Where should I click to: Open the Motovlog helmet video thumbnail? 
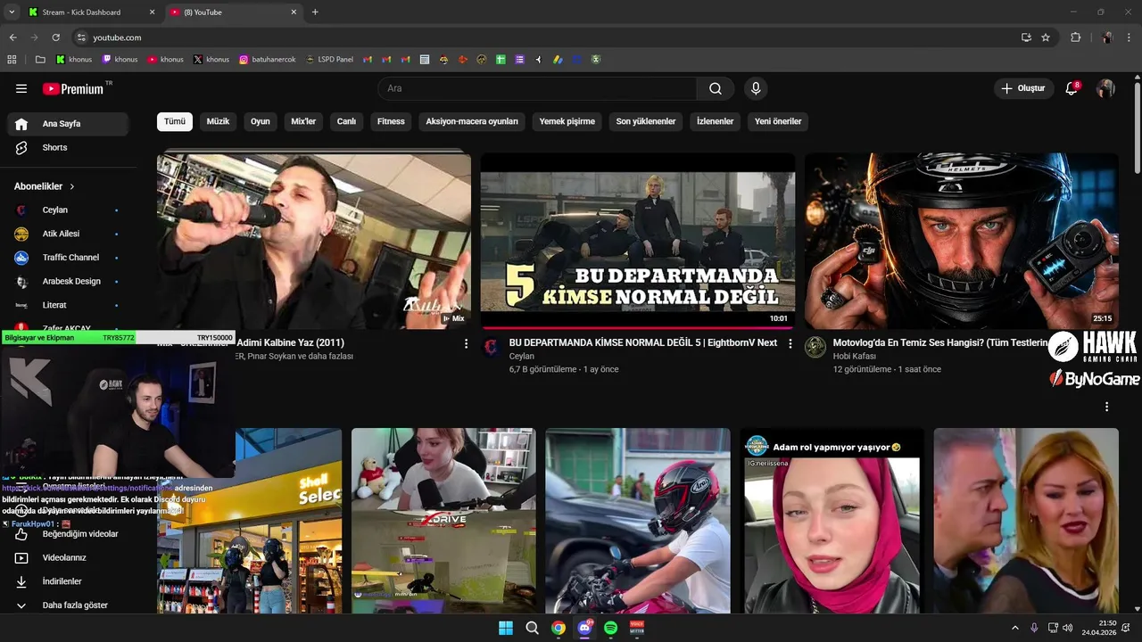961,241
